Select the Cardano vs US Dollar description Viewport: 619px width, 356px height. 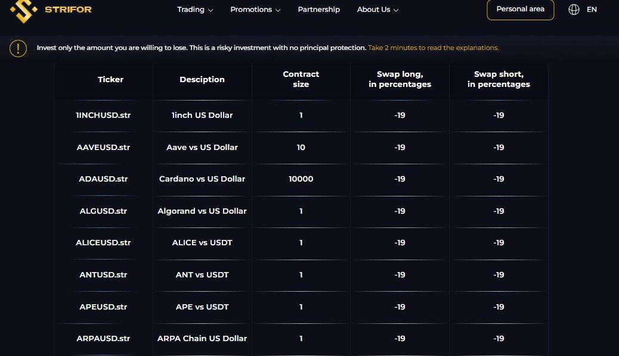202,179
